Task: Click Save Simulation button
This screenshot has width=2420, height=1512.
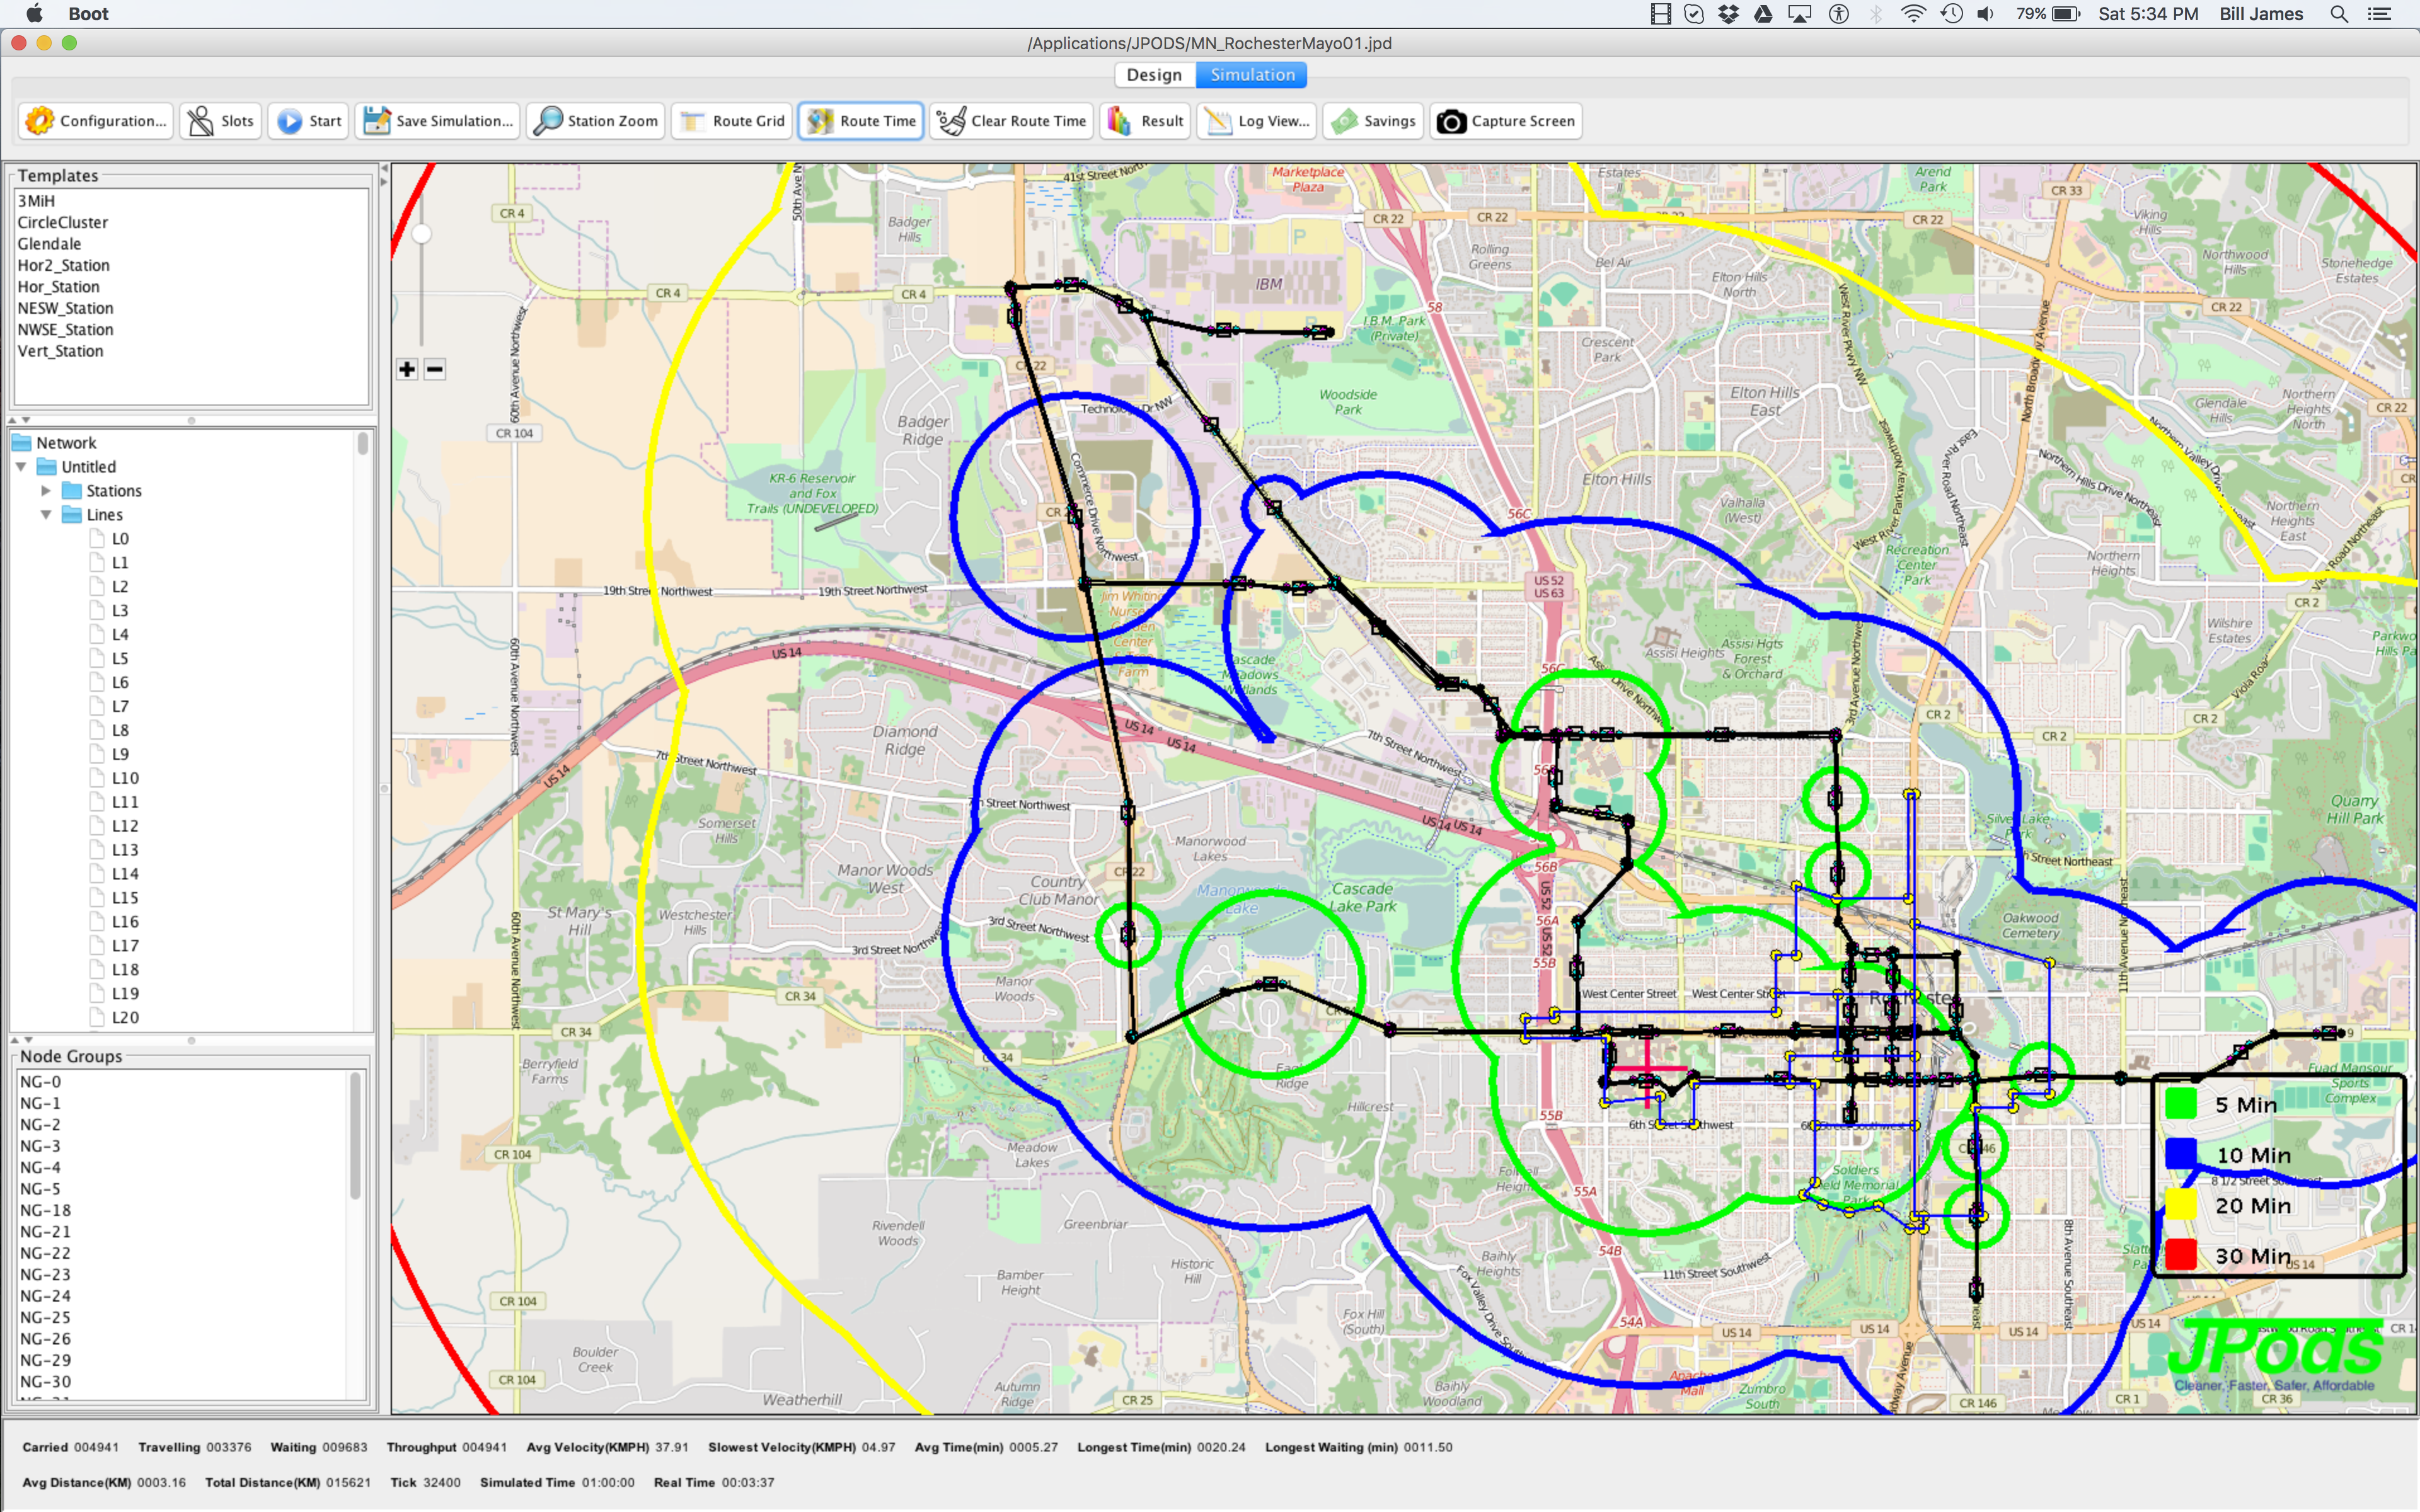Action: [438, 121]
